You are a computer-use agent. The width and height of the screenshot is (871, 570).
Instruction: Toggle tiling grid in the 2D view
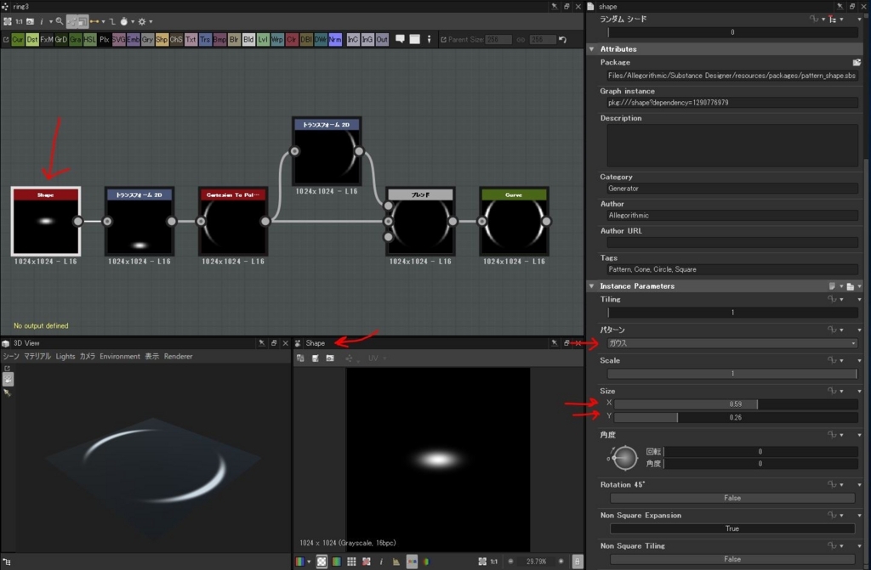tap(351, 562)
